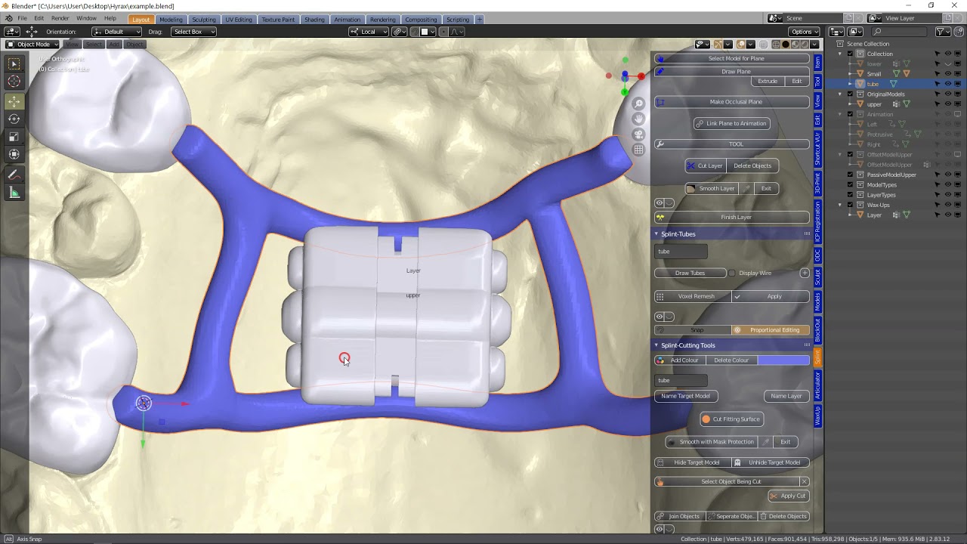Open the Drag Select Box dropdown

tap(193, 32)
